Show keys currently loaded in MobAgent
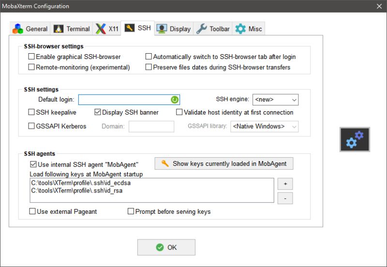Image resolution: width=387 pixels, height=267 pixels. tap(224, 163)
